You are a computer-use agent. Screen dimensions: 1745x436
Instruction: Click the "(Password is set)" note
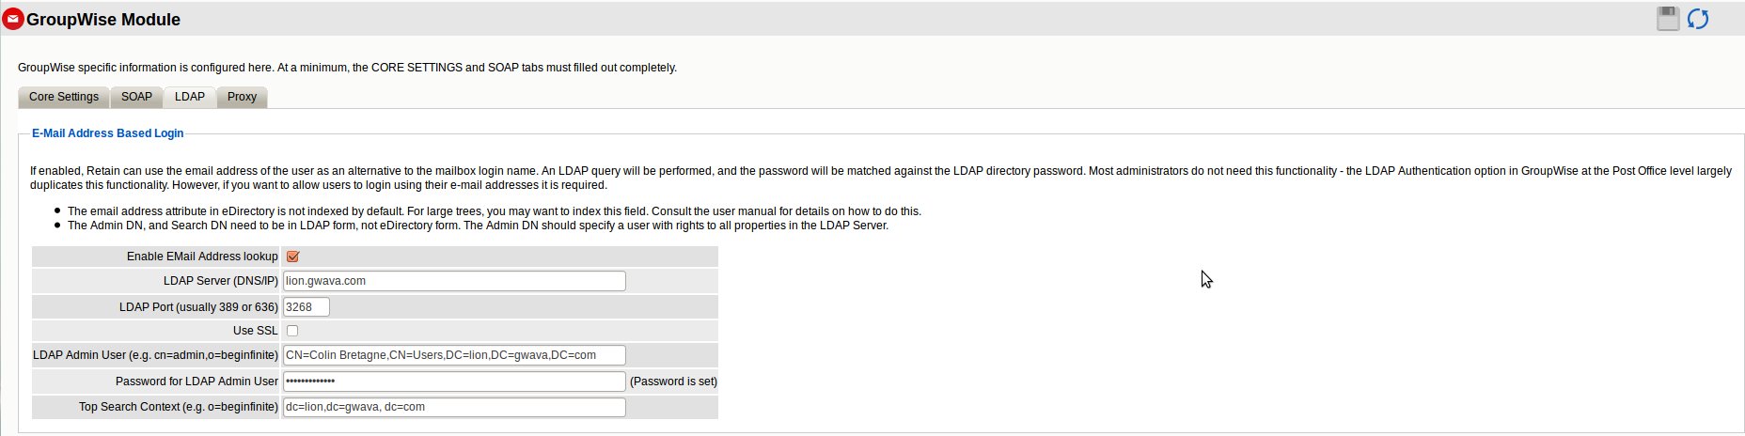click(673, 381)
